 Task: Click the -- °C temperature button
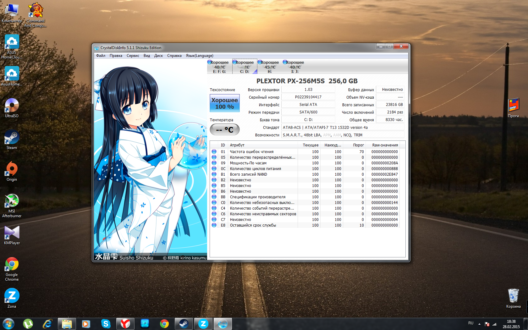coord(225,129)
